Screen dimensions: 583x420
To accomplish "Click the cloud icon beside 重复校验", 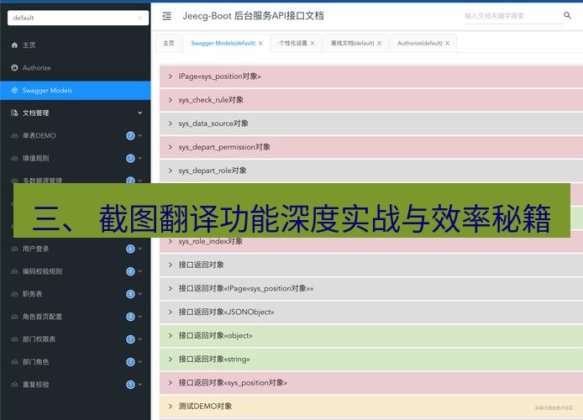I will coord(14,385).
